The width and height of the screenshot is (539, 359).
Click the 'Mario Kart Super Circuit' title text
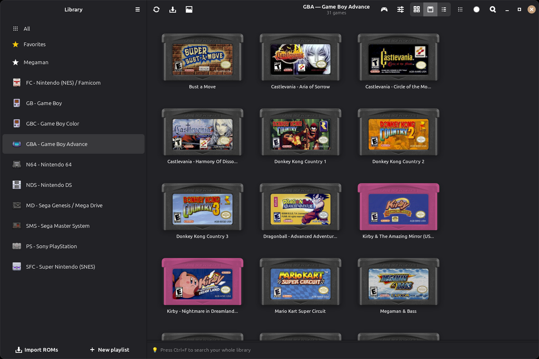(x=300, y=311)
